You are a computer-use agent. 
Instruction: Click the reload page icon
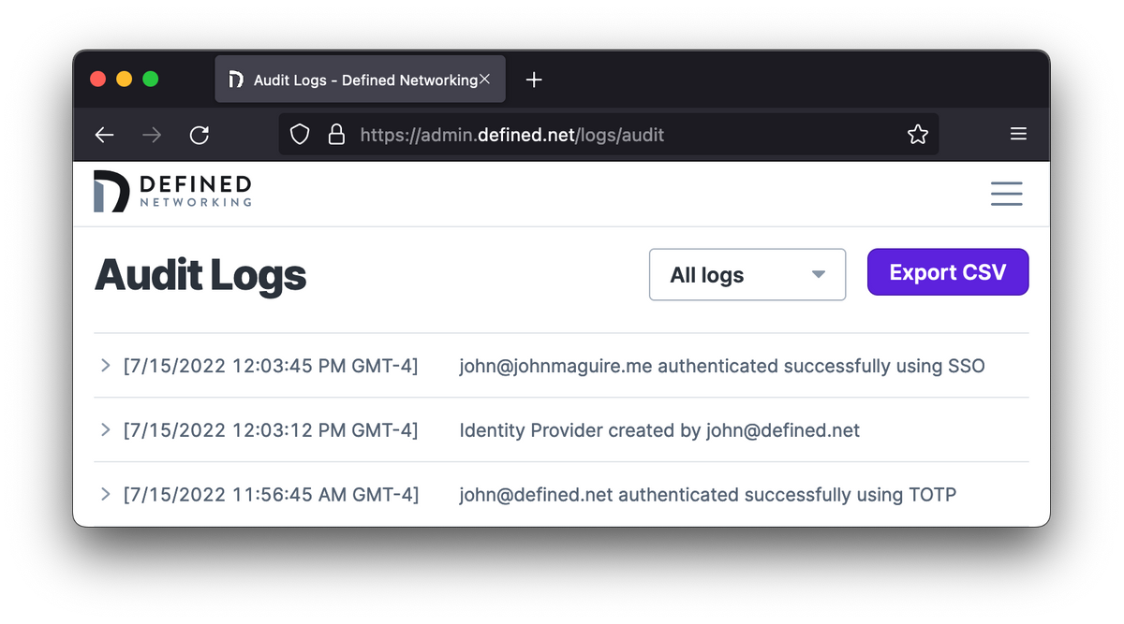coord(200,134)
